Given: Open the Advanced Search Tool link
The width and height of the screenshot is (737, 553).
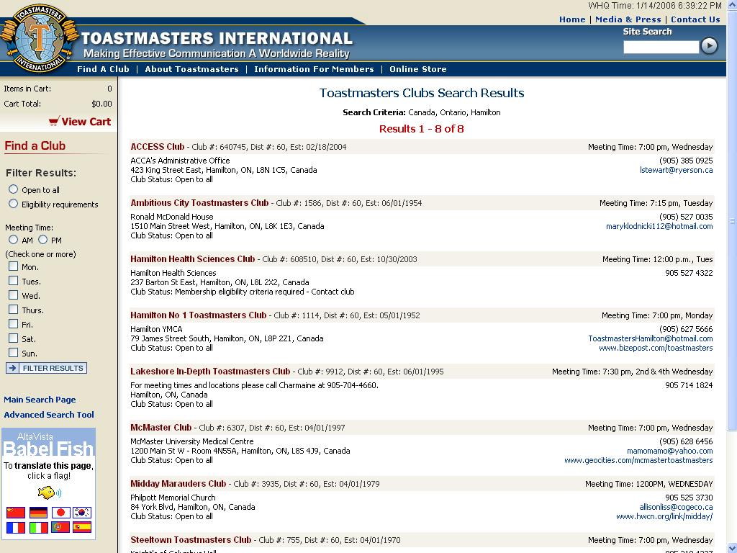Looking at the screenshot, I should click(49, 415).
